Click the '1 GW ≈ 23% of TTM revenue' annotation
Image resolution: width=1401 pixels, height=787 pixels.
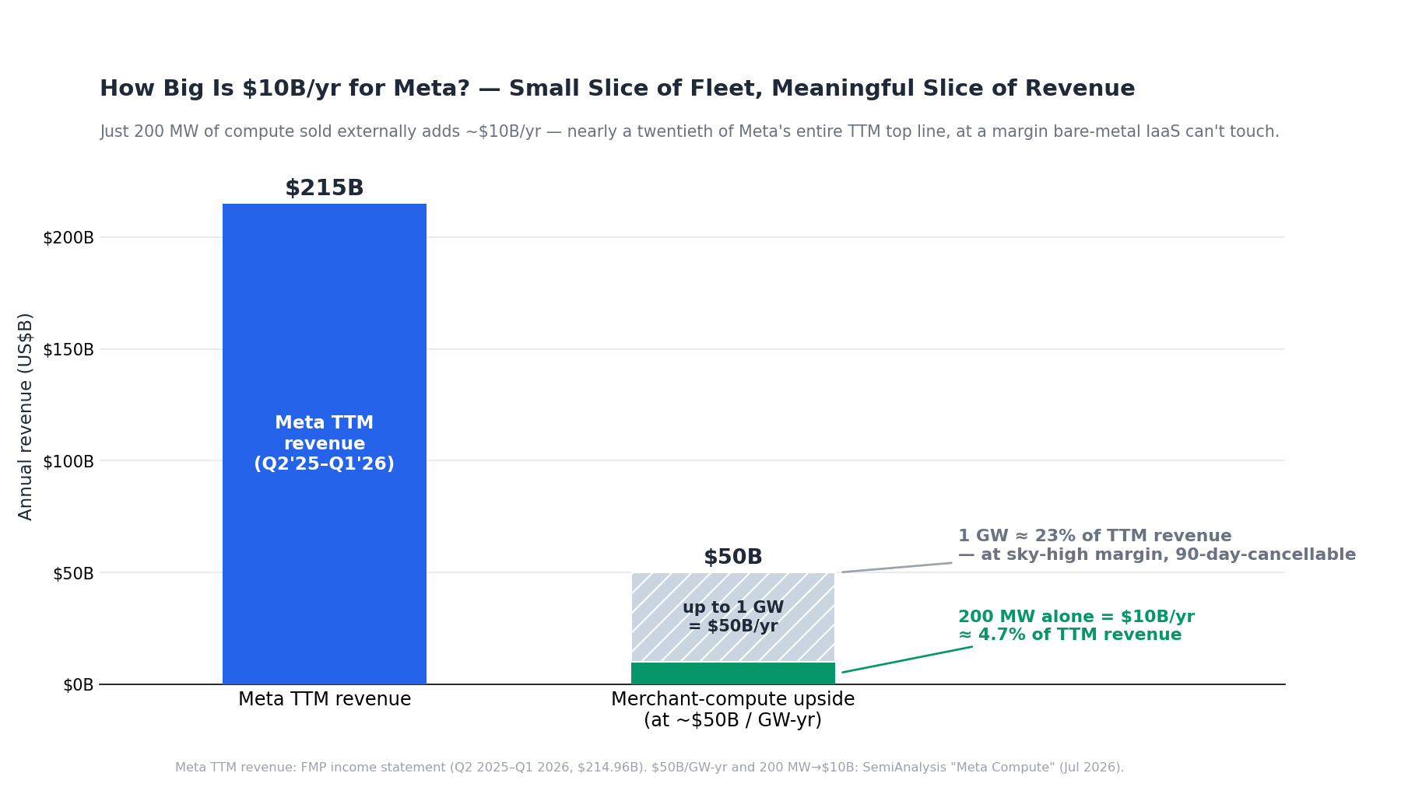(x=1157, y=545)
